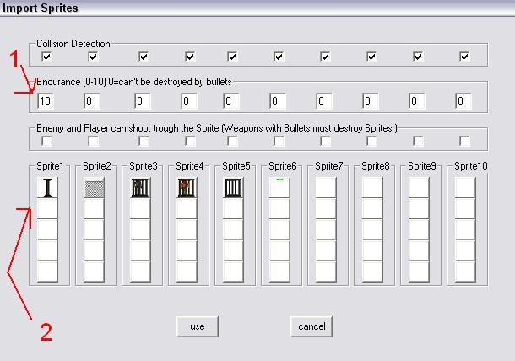
Task: Focus the second Endurance field
Action: click(x=92, y=100)
